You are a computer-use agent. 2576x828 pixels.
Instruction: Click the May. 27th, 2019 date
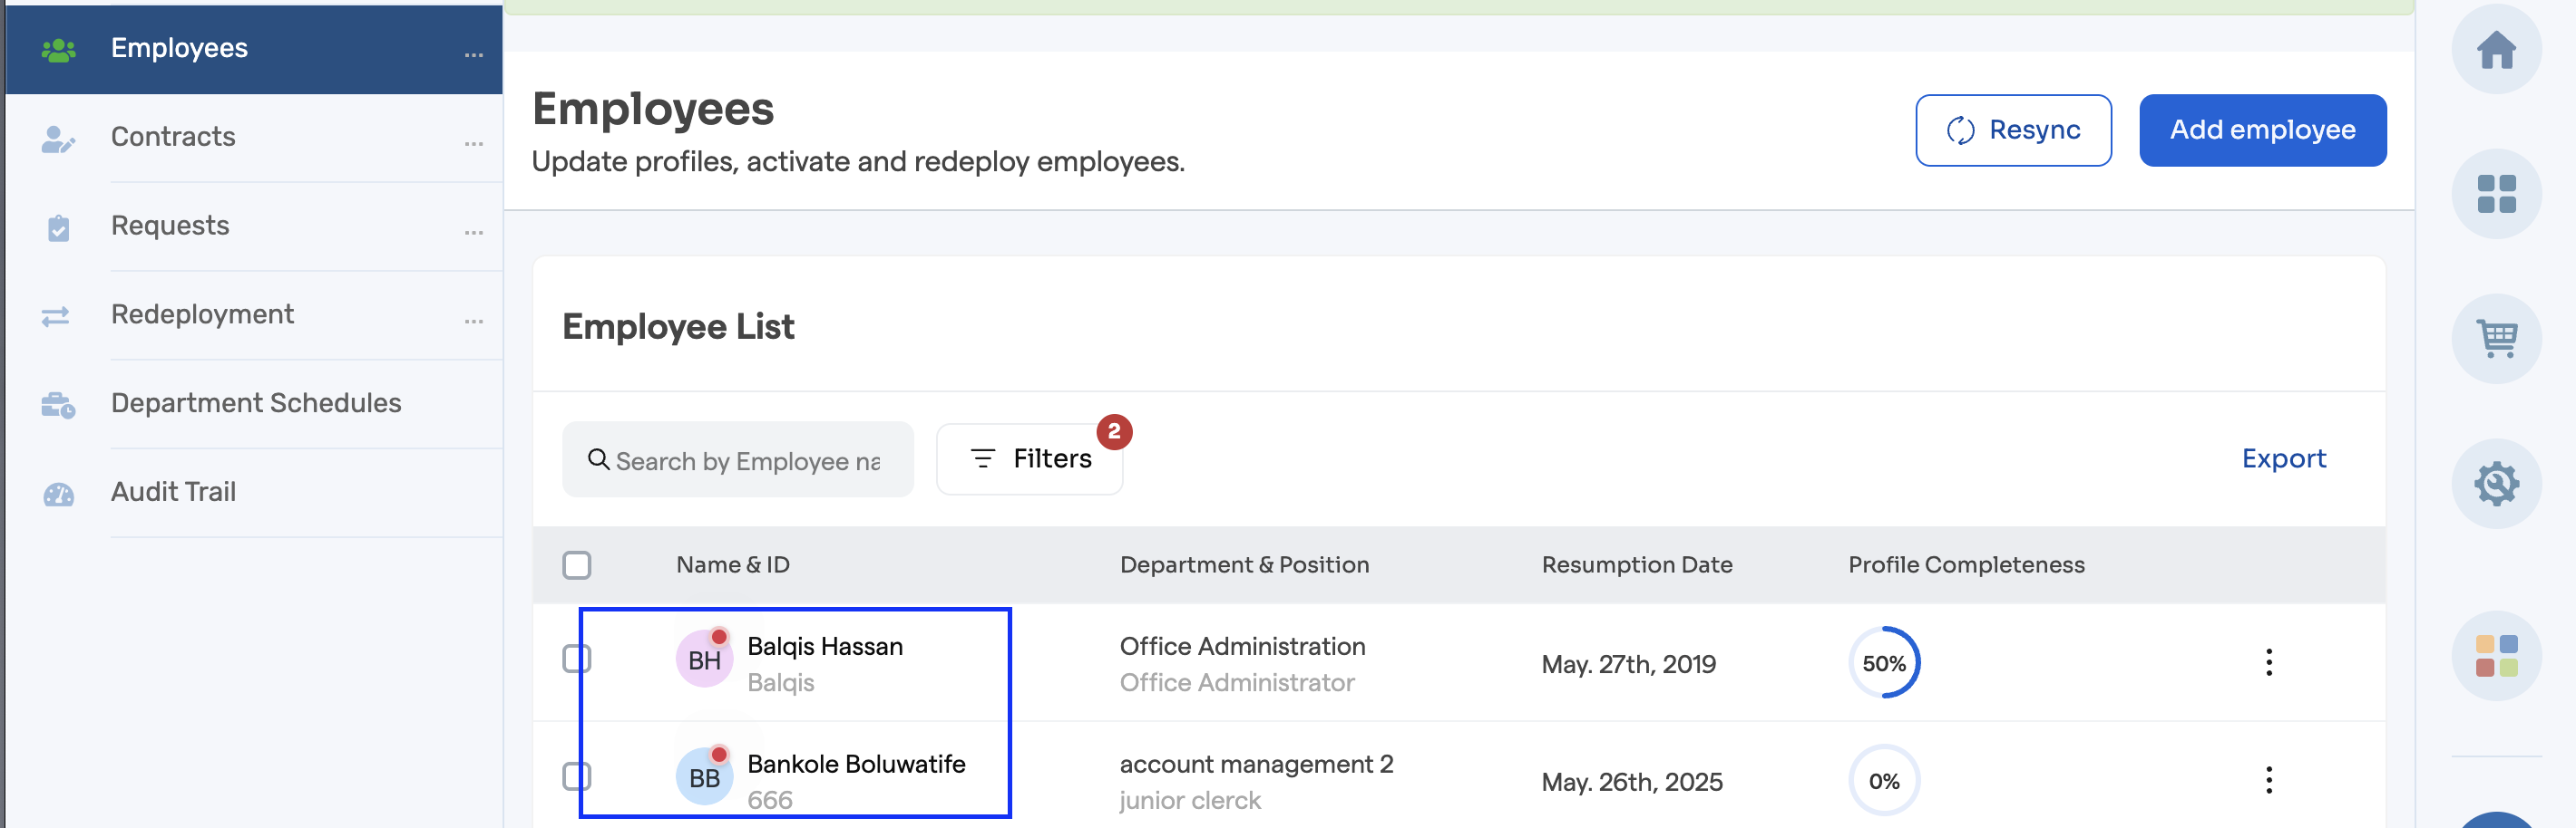point(1628,664)
